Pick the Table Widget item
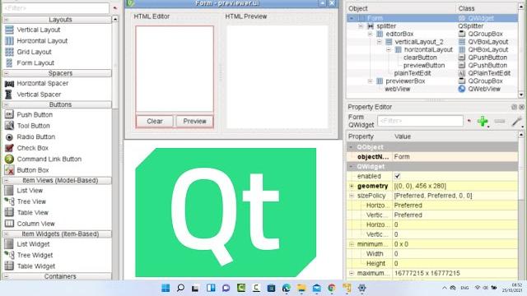 (36, 266)
